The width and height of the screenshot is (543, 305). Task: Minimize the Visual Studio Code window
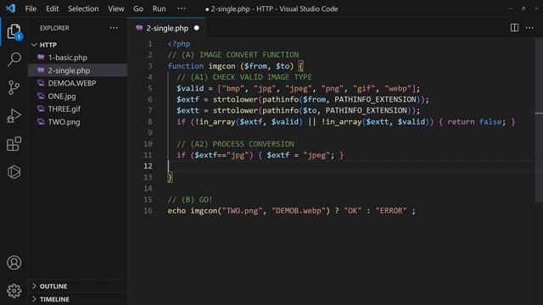(511, 8)
